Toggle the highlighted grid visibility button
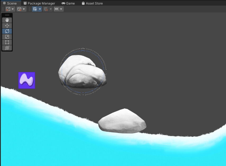This screenshot has width=226, height=166. 34,9
